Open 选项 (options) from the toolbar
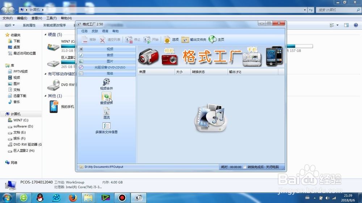Viewport: 362px width, 203px height. [171, 40]
